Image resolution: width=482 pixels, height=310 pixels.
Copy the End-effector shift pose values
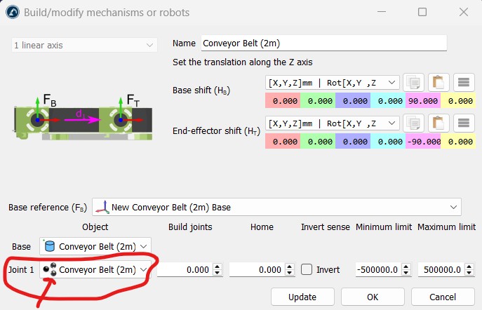pyautogui.click(x=413, y=123)
